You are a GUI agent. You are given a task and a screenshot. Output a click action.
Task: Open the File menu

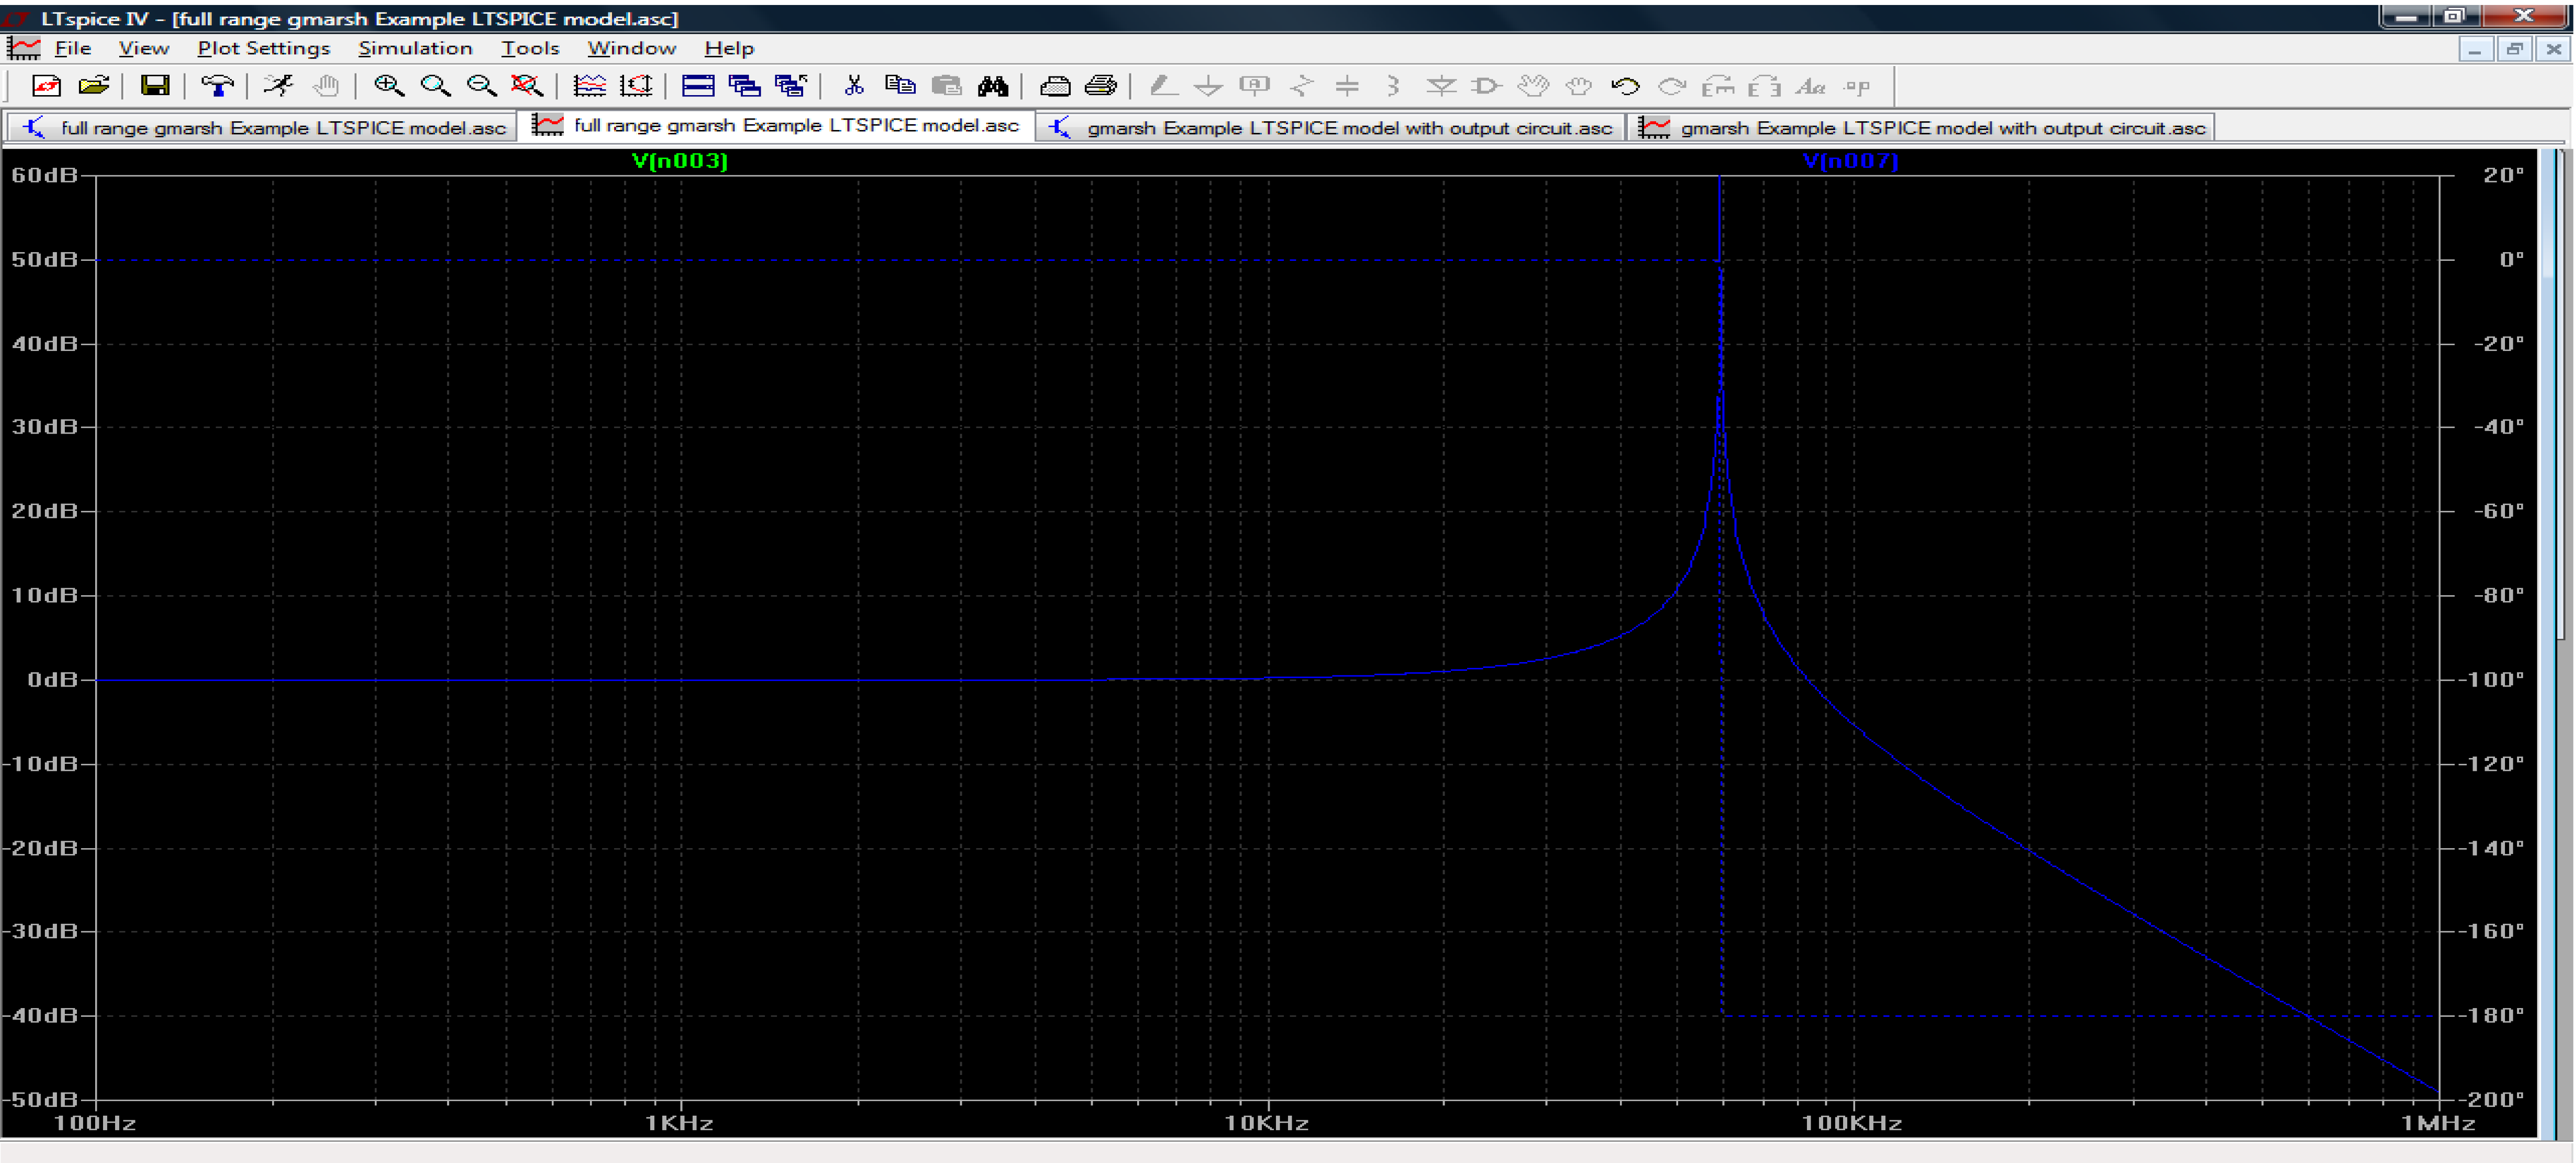point(73,48)
